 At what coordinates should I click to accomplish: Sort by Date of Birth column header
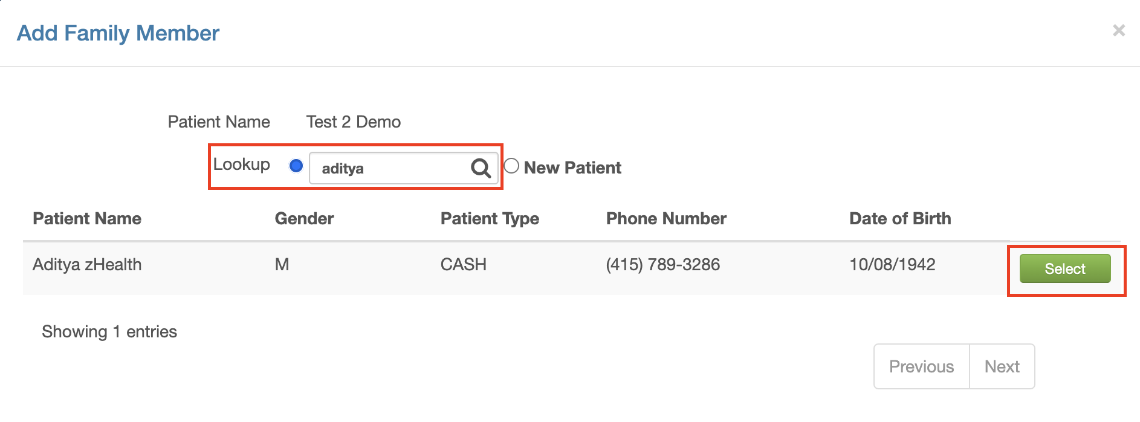(x=900, y=218)
